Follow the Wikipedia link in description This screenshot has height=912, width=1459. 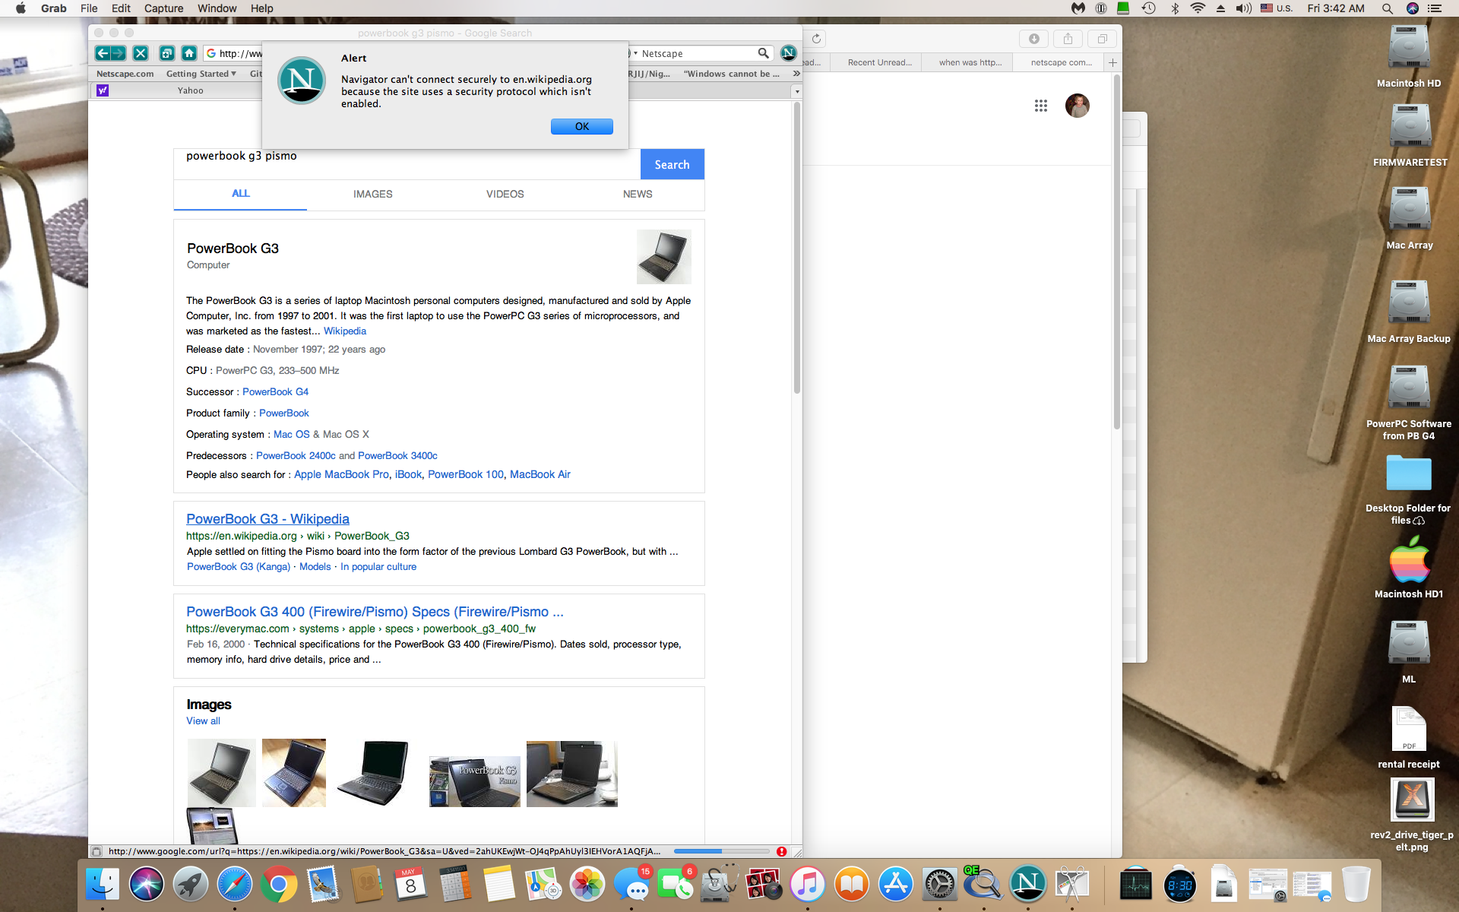344,331
